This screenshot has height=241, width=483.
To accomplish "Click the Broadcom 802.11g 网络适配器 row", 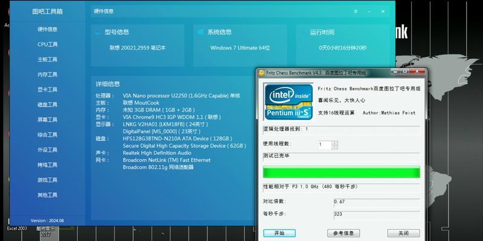I will coord(158,167).
